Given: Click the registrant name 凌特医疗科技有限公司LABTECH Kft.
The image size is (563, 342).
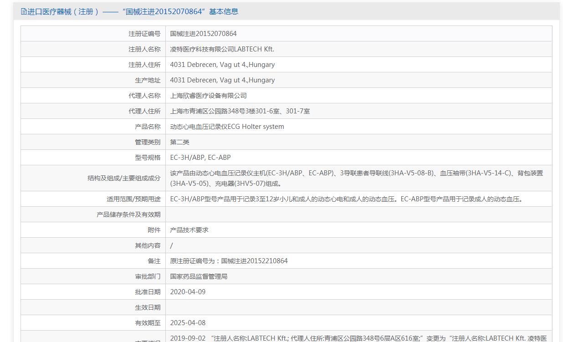Looking at the screenshot, I should tap(222, 49).
